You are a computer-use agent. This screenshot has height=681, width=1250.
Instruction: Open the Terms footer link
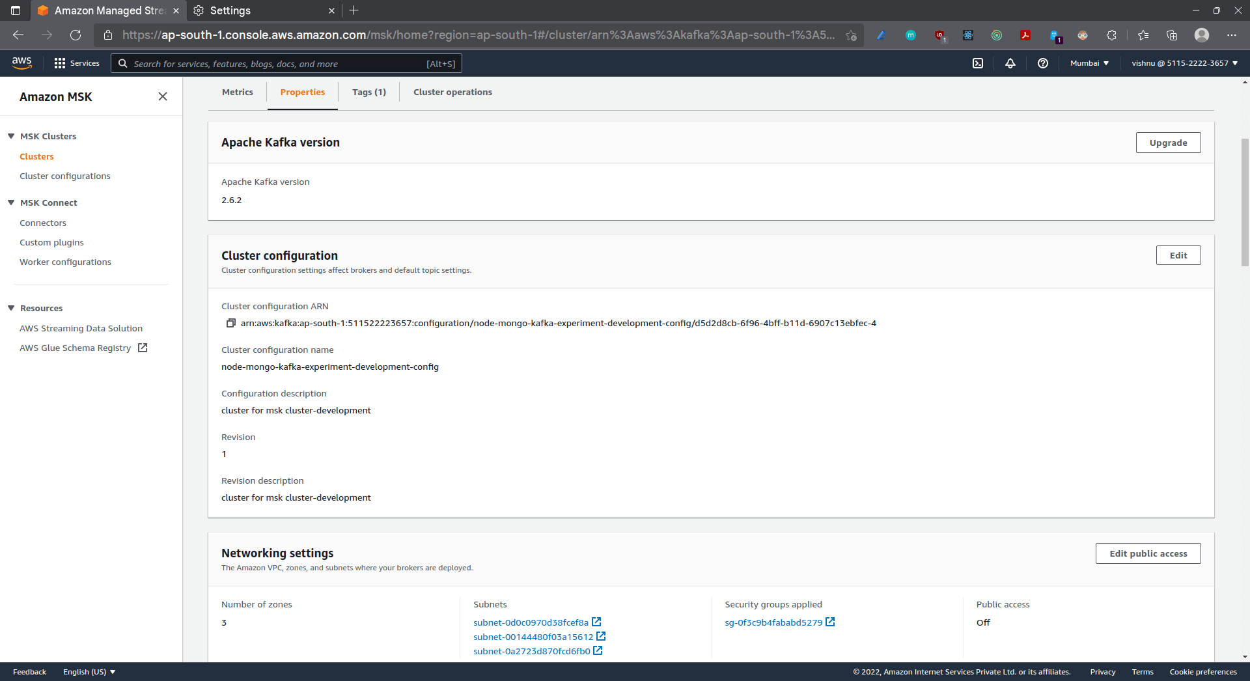[x=1143, y=672]
